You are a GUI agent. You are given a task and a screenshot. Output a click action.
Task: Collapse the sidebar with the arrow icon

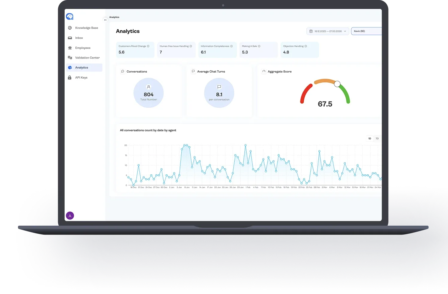pyautogui.click(x=105, y=20)
